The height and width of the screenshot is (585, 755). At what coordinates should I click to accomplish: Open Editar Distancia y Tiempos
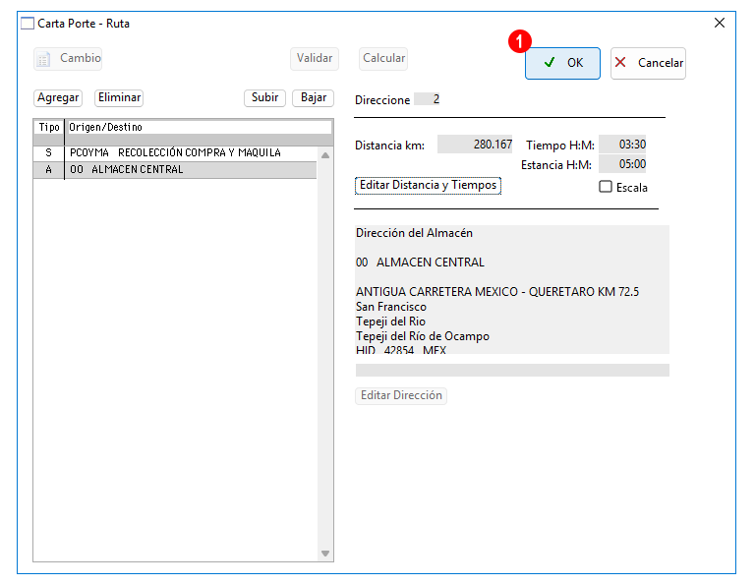click(x=428, y=186)
